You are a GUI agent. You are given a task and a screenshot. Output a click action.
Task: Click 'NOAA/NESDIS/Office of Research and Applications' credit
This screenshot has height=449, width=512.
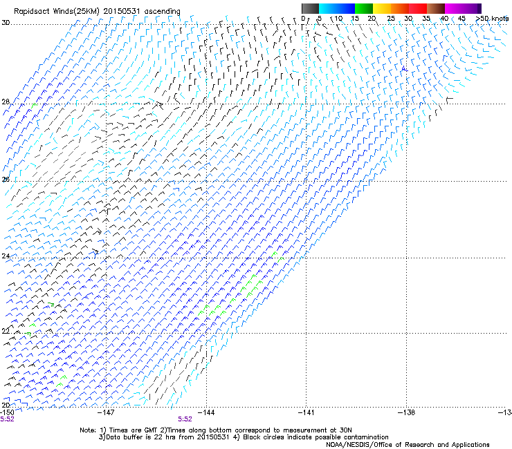[408, 445]
